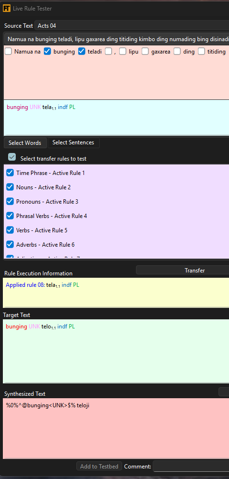Click the bunging UNK lexical unit text
This screenshot has height=479, width=229.
point(24,107)
